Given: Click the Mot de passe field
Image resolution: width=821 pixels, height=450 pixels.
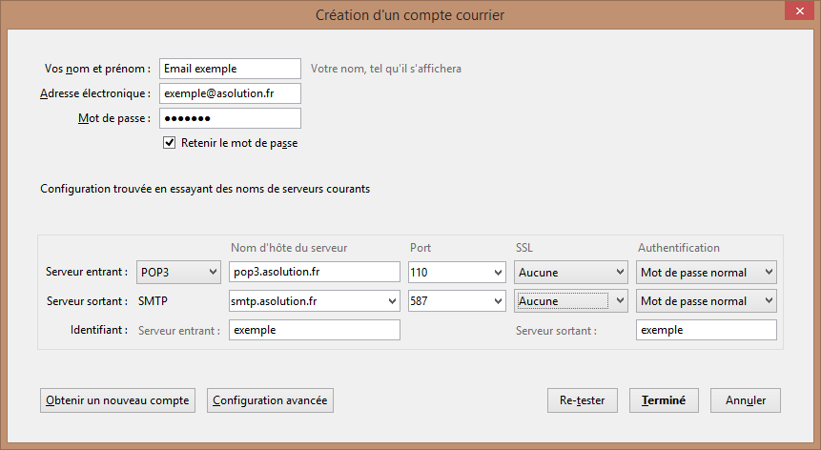Looking at the screenshot, I should click(231, 118).
